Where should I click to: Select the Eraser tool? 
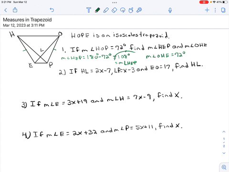(x=114, y=10)
